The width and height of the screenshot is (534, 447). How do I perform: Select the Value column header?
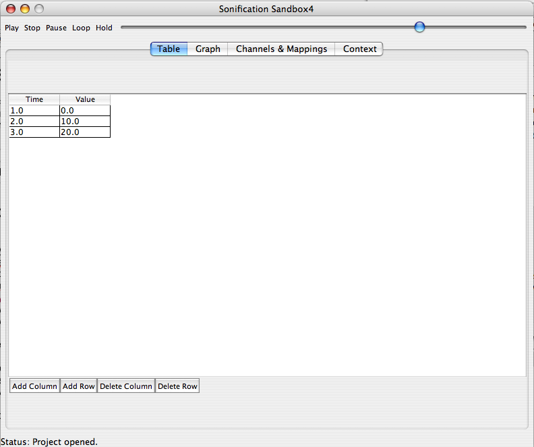(x=85, y=99)
